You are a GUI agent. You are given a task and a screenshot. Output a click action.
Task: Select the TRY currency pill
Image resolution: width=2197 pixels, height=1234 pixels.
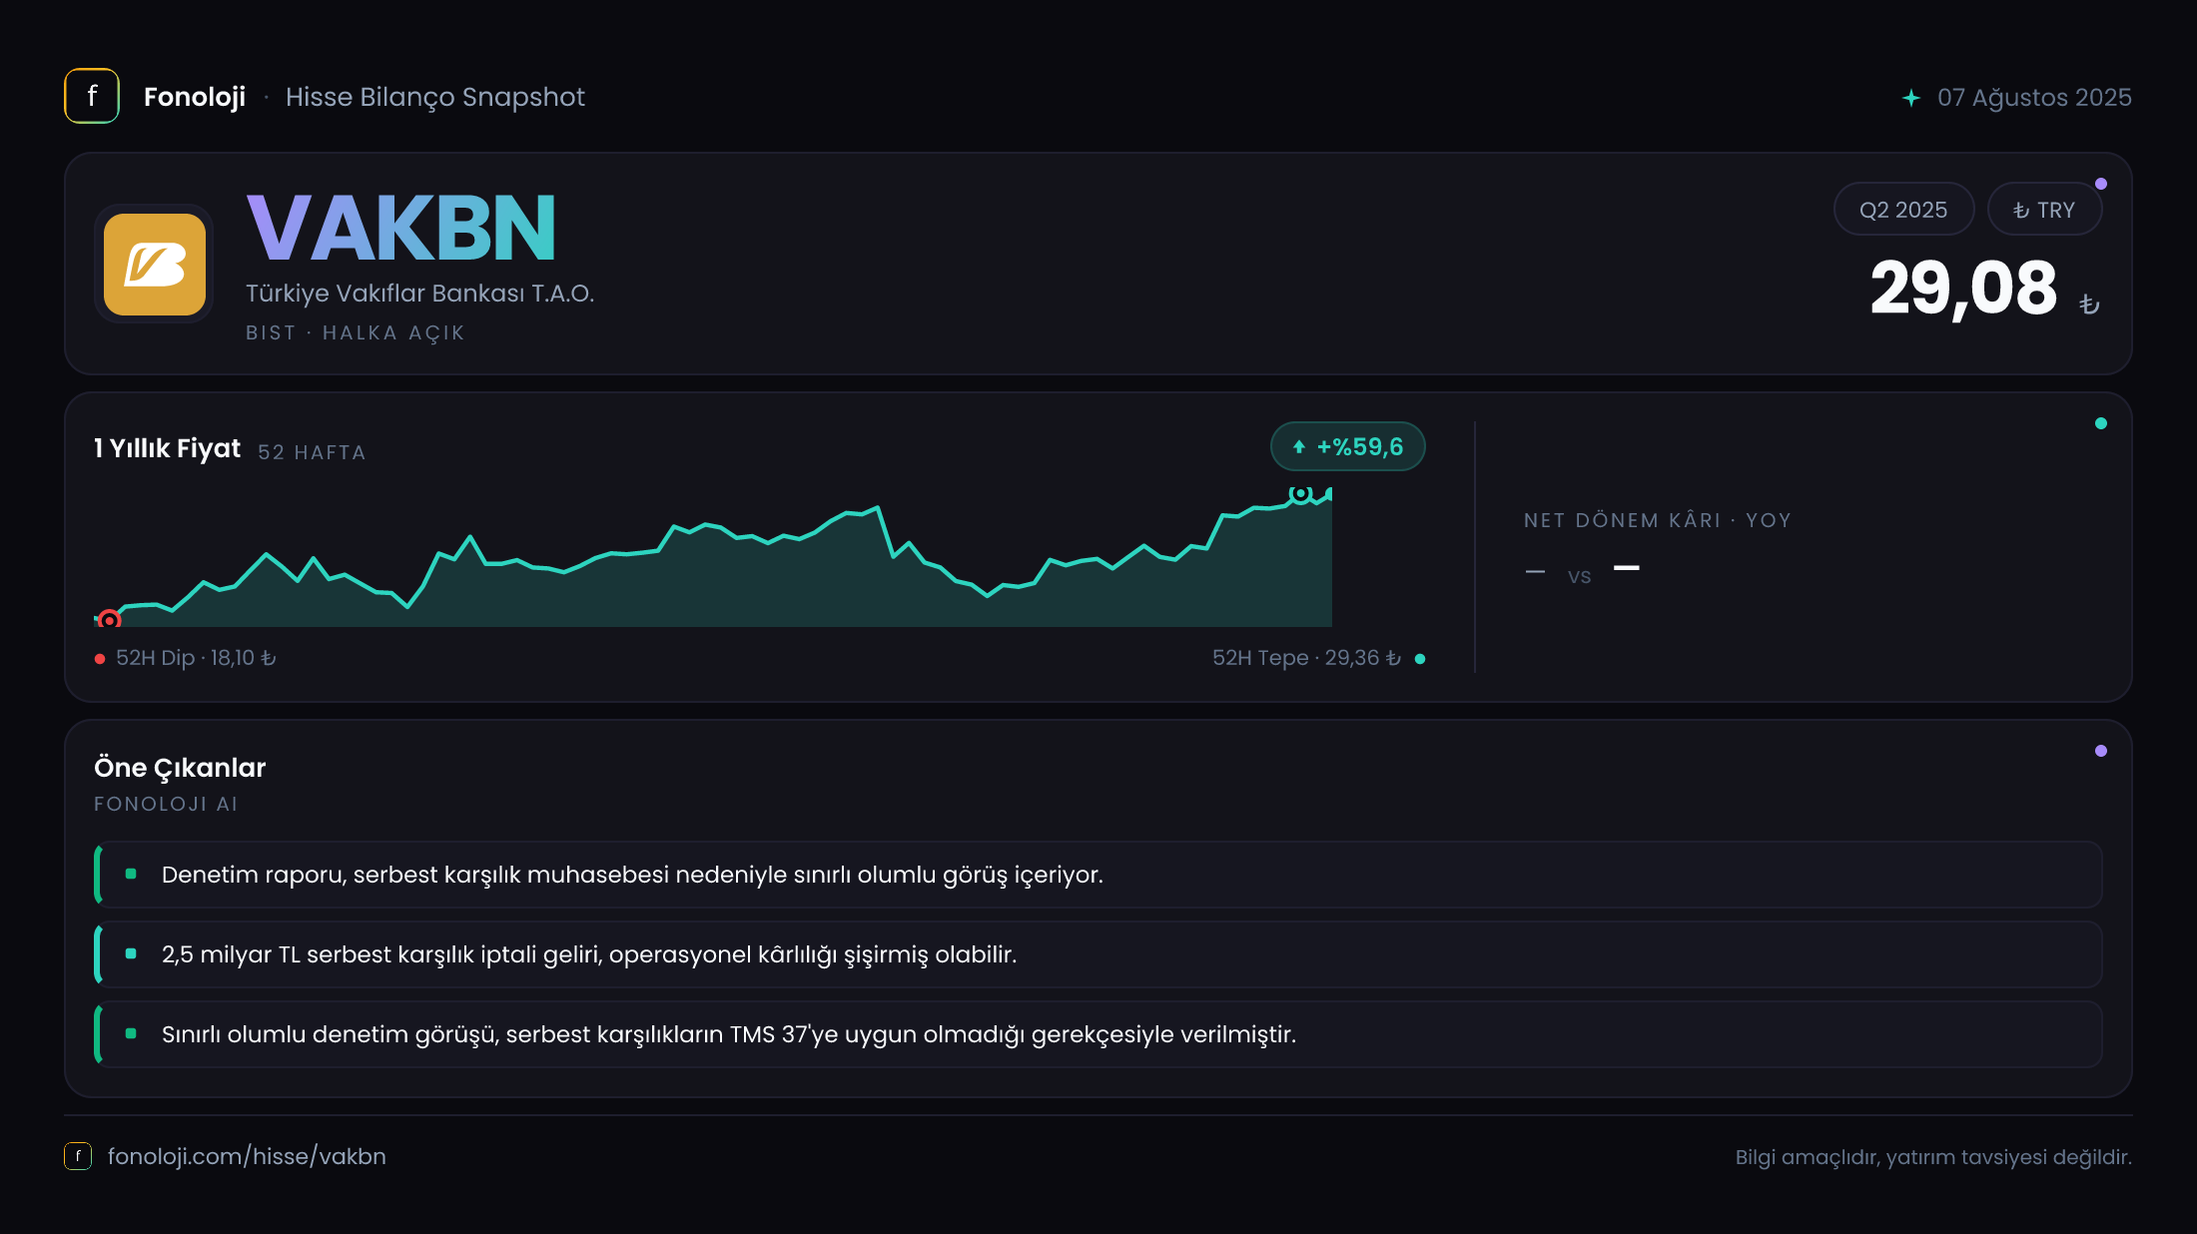2044,210
